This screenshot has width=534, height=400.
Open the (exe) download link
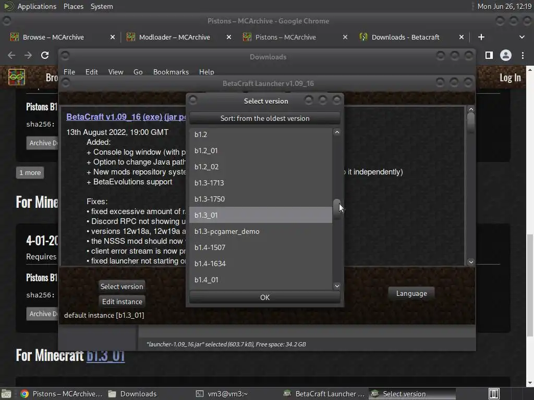152,117
